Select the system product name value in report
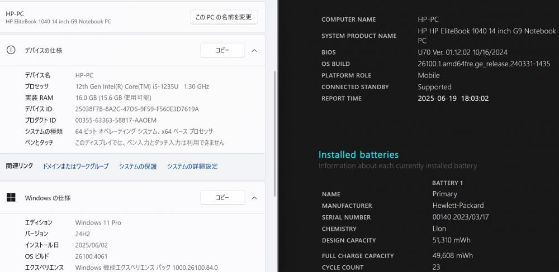Image resolution: width=559 pixels, height=272 pixels. 487,36
